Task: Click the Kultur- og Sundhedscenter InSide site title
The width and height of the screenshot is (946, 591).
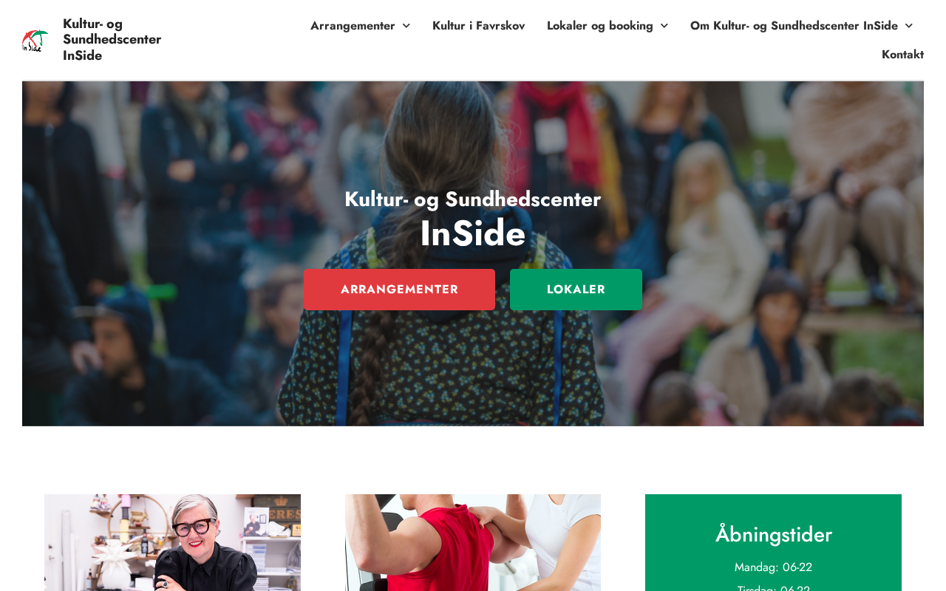Action: (112, 40)
